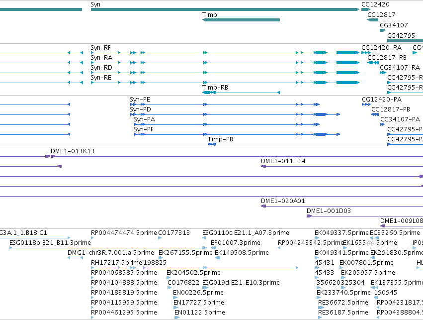Click the Timp-PB protein label

[x=220, y=139]
